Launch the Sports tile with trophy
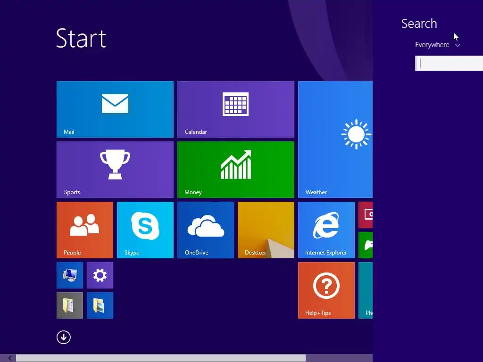 click(x=115, y=170)
